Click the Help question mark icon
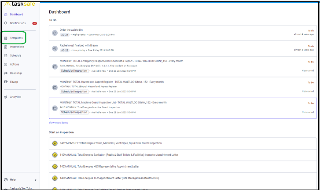 6,179
